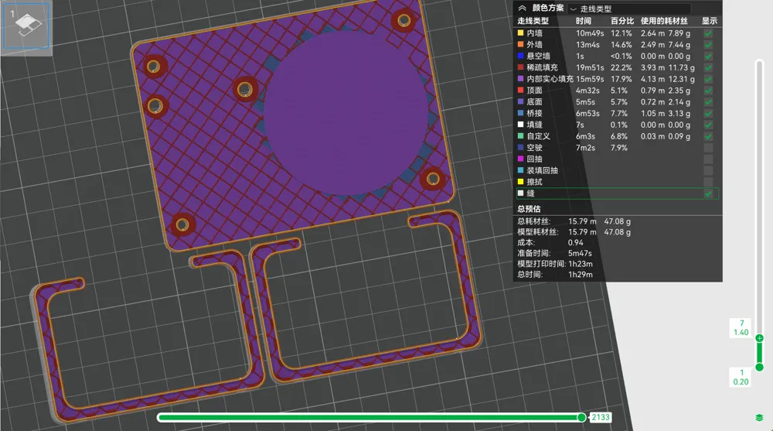Click the green layers icon below slider
This screenshot has height=431, width=773.
(759, 418)
